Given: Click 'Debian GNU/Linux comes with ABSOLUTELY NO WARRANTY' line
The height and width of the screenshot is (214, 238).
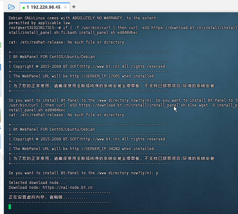Looking at the screenshot, I should 82,18.
